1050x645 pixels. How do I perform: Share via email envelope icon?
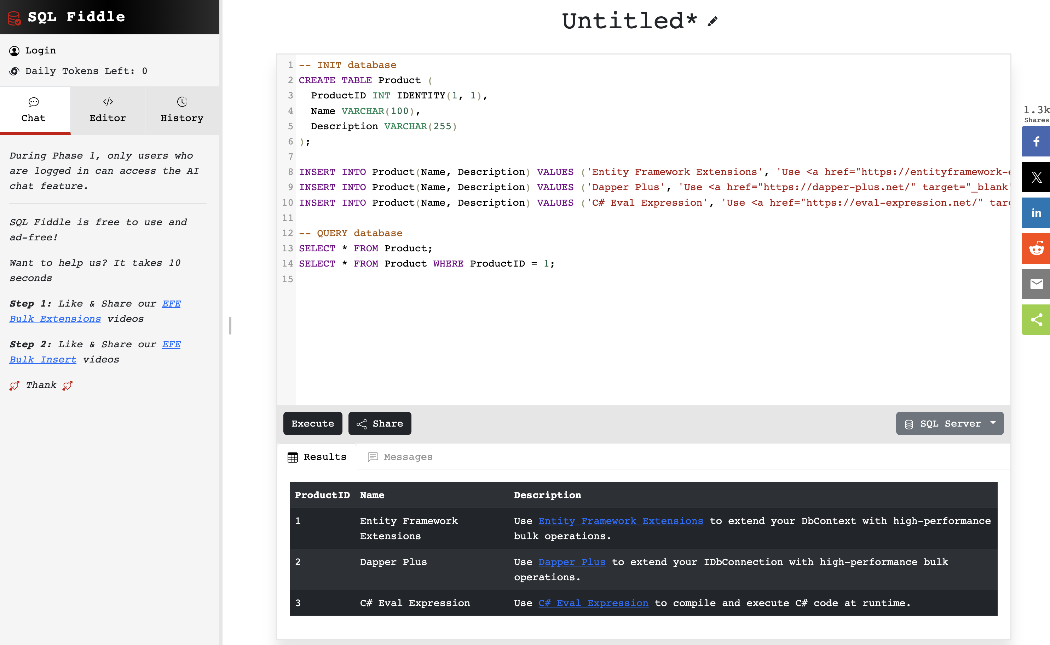point(1036,284)
